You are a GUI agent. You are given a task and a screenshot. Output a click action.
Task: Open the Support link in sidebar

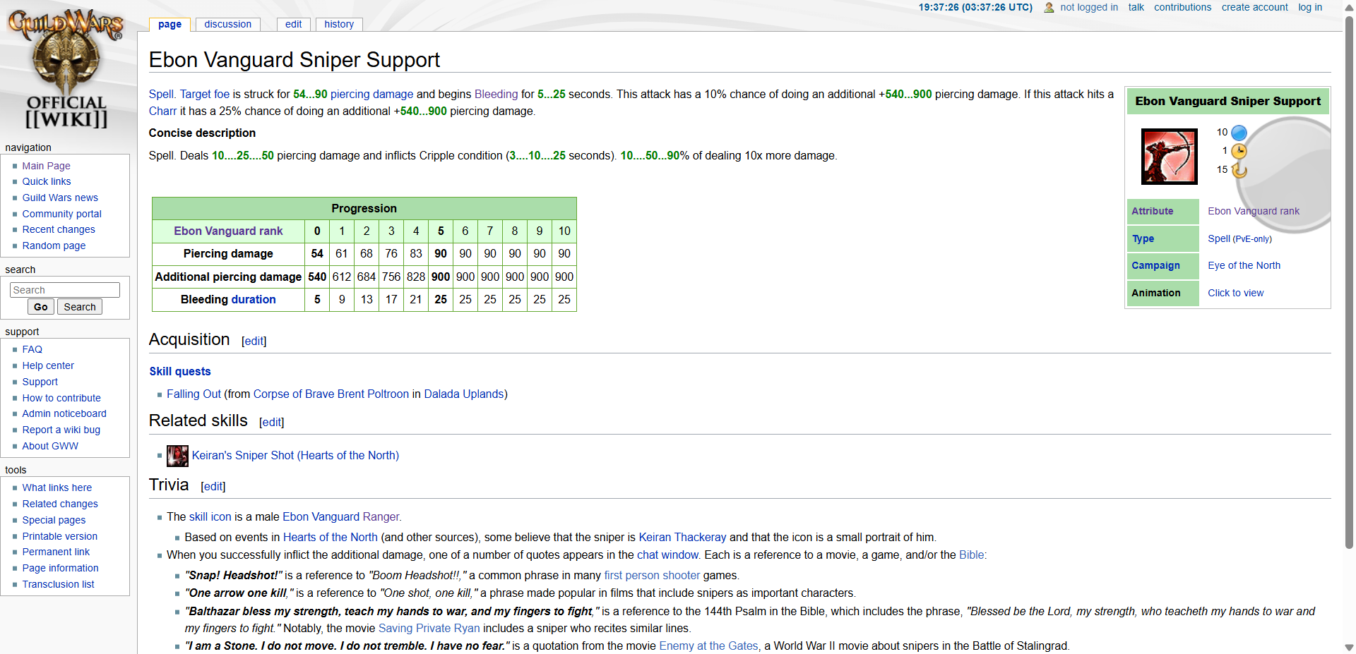[40, 382]
